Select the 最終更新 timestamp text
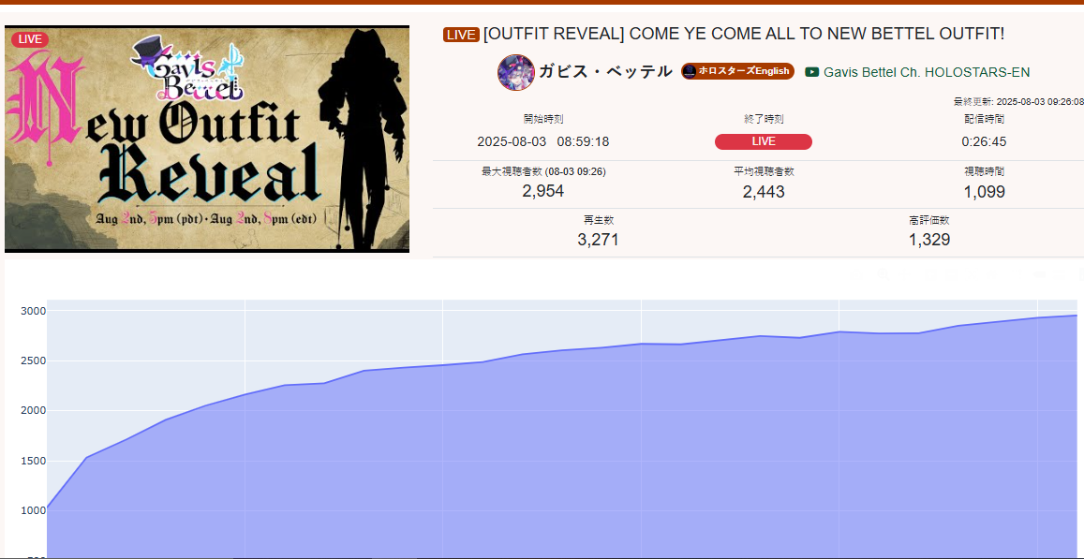This screenshot has width=1084, height=559. (1018, 101)
